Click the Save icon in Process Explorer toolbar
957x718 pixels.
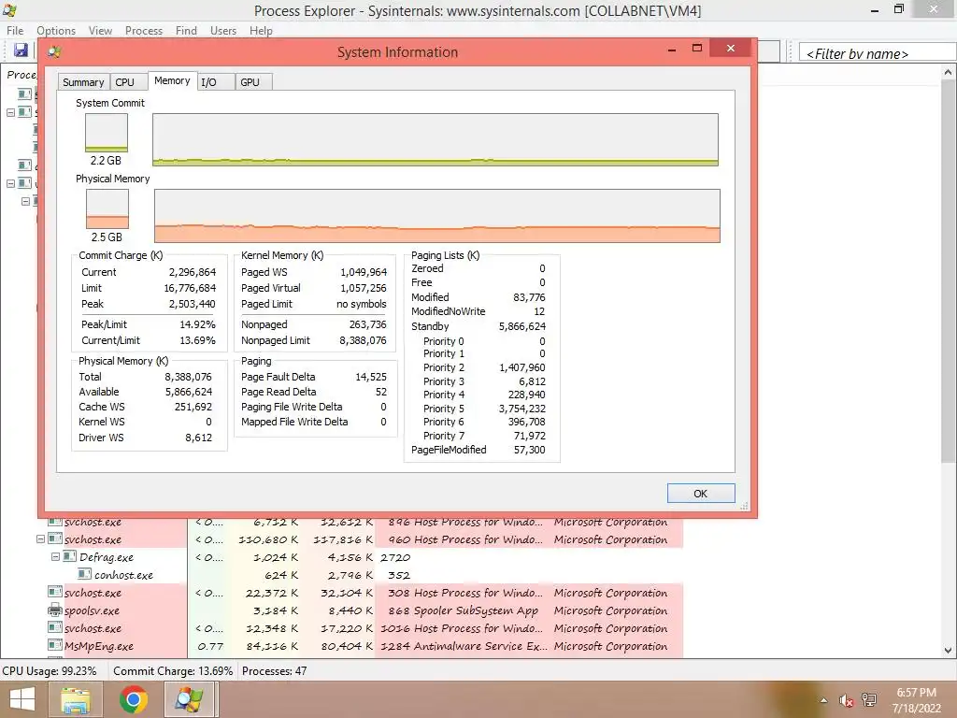coord(21,50)
